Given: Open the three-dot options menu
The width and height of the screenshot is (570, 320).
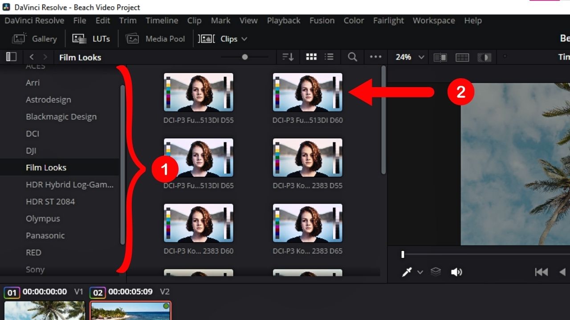Looking at the screenshot, I should pyautogui.click(x=376, y=57).
